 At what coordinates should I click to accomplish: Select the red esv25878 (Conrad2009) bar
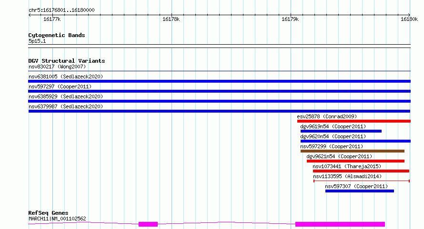point(354,121)
